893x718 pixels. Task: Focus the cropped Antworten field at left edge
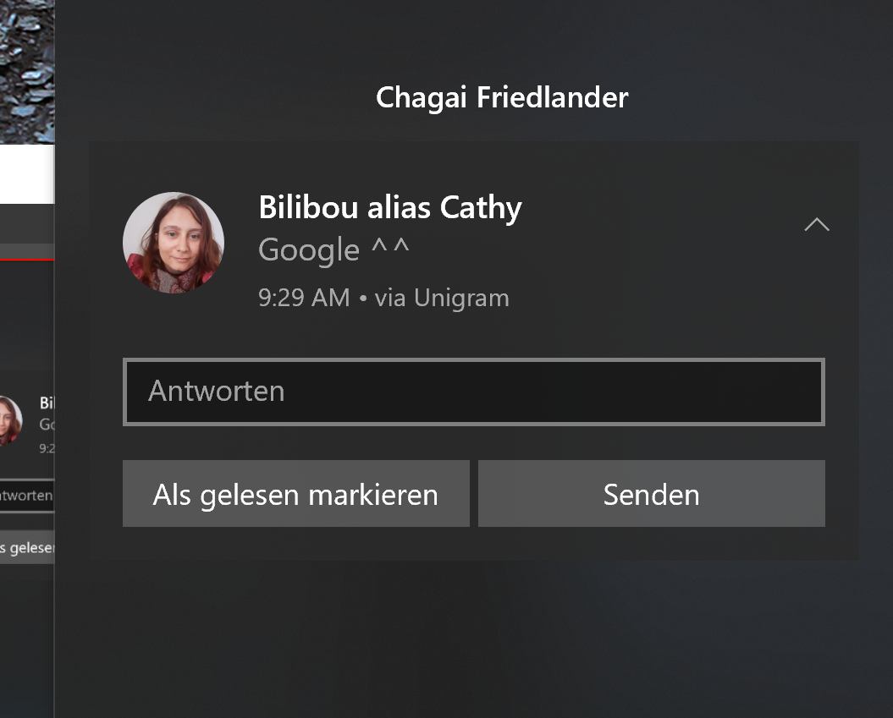click(x=27, y=496)
